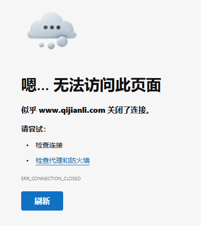Click the bullet before 检查代理和防火墙
This screenshot has height=226, width=201.
click(27, 160)
